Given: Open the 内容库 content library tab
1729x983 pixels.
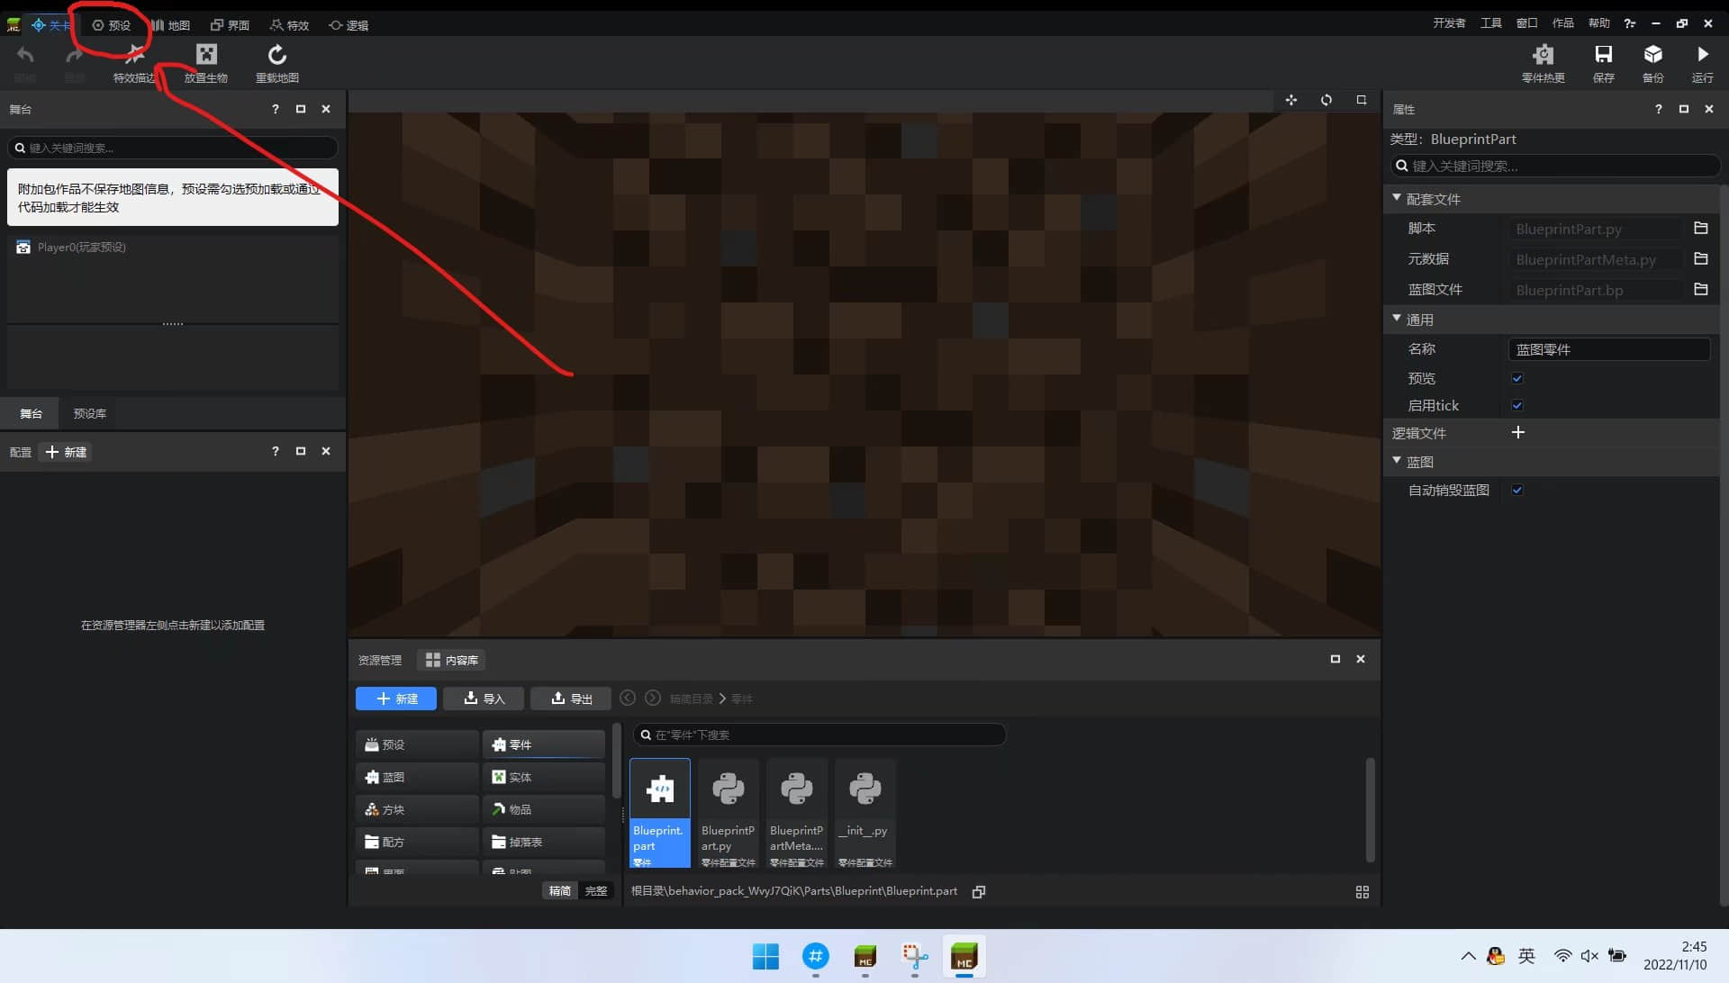Looking at the screenshot, I should [451, 660].
